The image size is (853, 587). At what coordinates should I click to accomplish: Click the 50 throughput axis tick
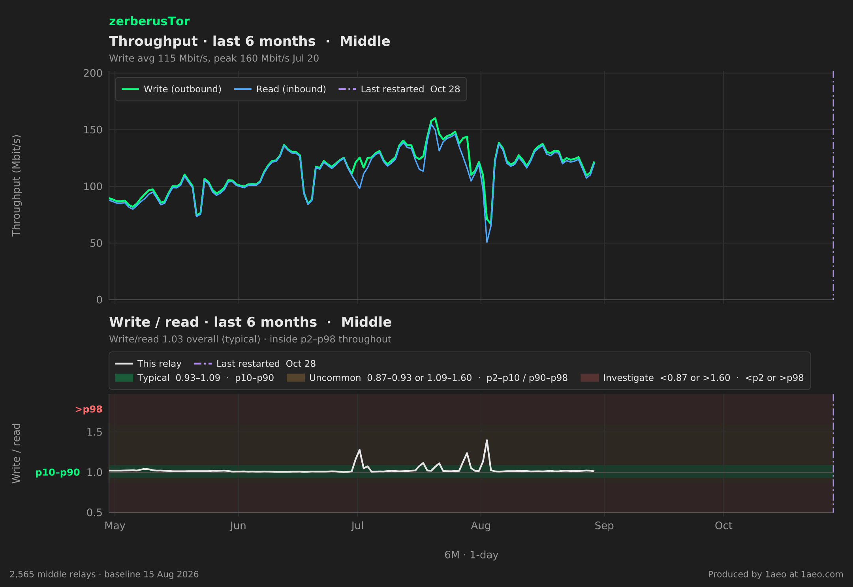tap(96, 243)
